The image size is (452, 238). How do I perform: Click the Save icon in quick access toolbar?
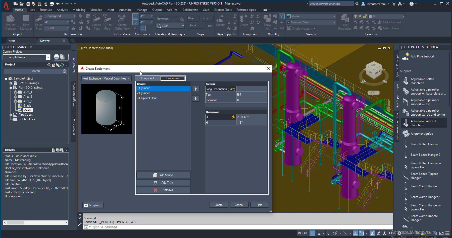click(28, 4)
